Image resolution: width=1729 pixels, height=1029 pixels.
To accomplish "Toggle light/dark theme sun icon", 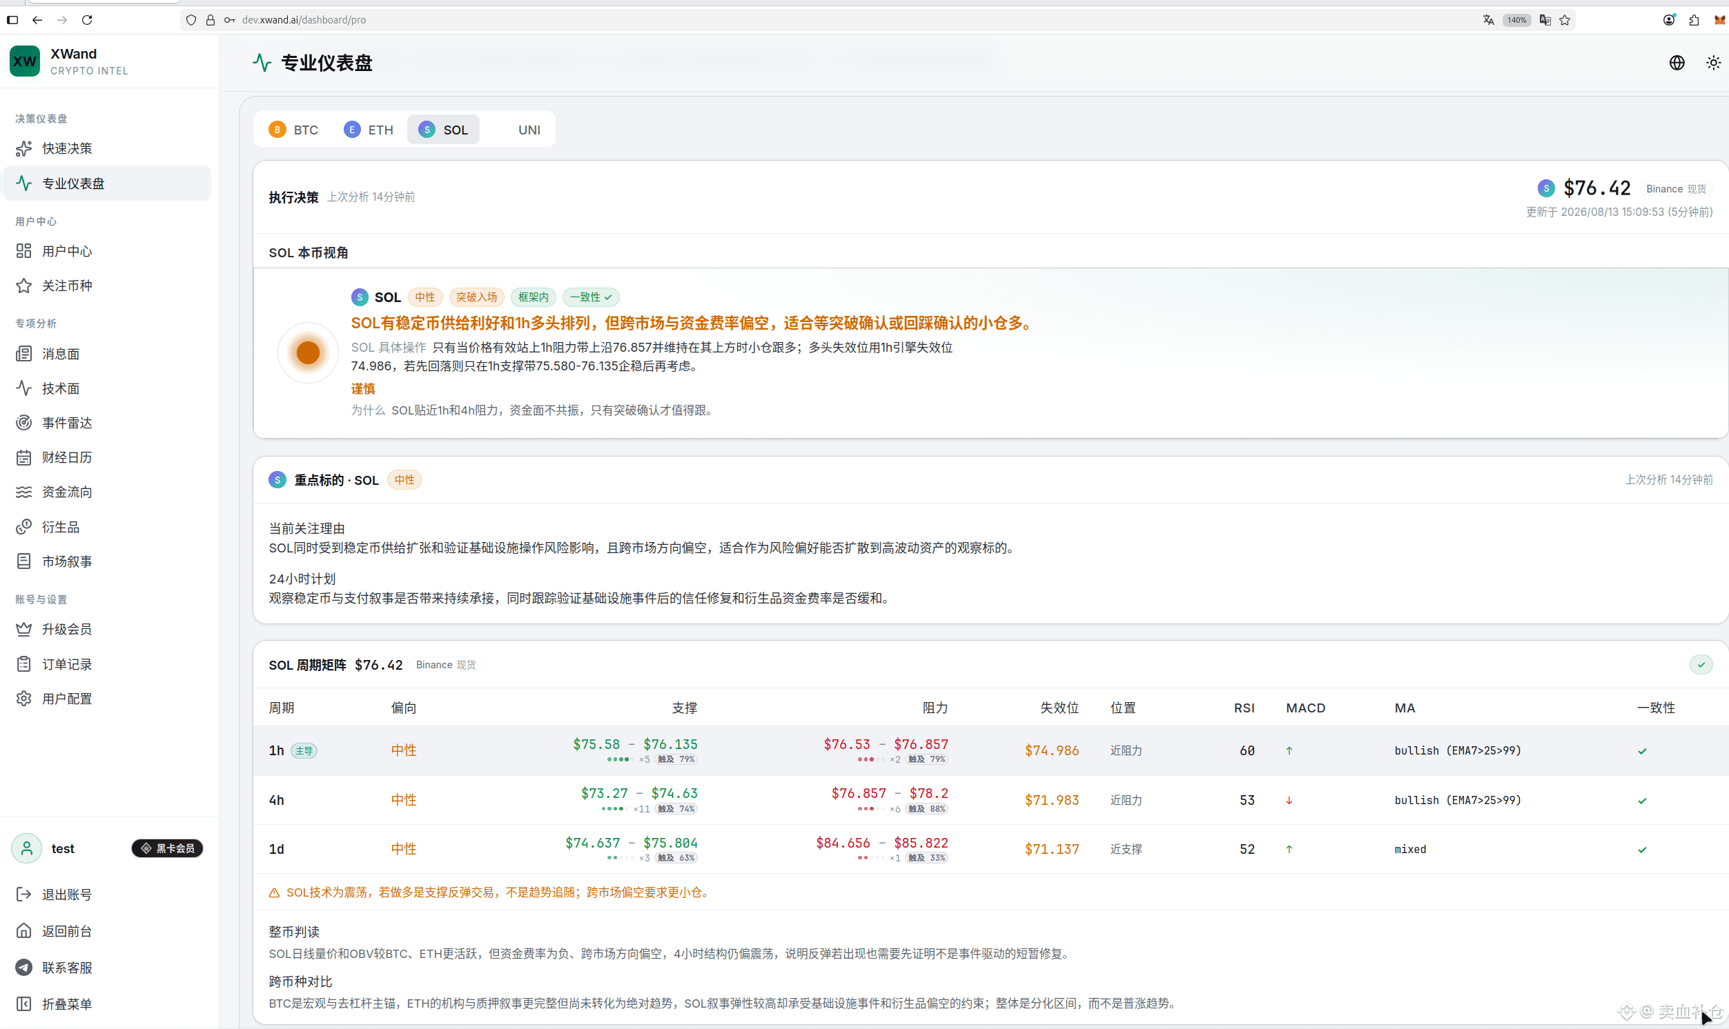I will 1714,63.
